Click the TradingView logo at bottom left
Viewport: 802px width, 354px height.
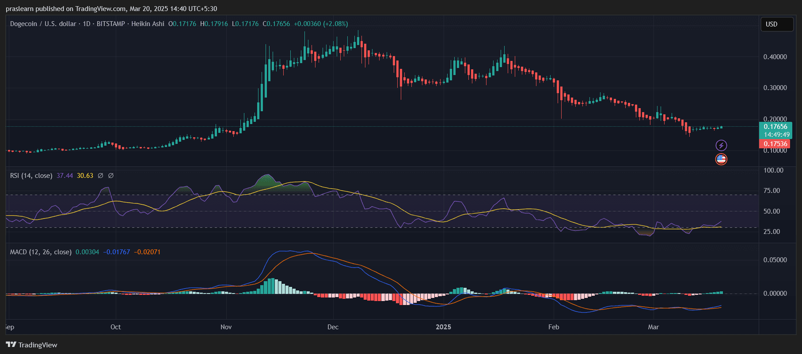(31, 345)
